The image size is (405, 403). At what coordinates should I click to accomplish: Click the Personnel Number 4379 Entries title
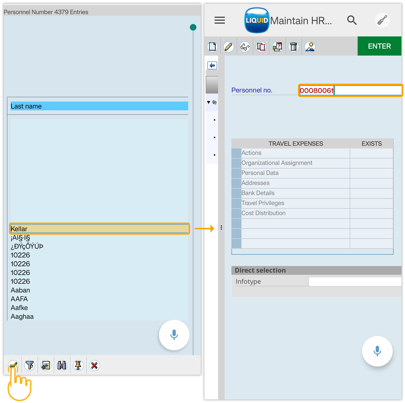point(46,12)
